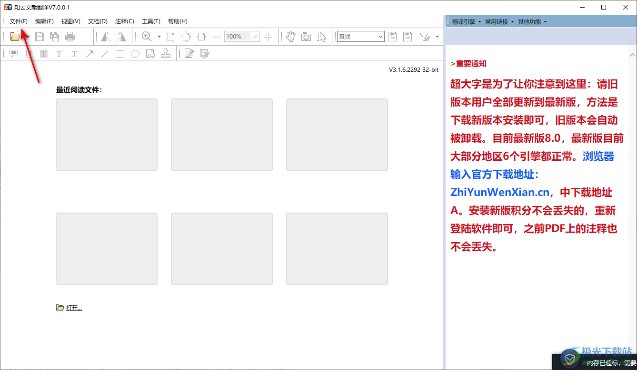Open the 工具(T) menu
The image size is (637, 370).
[x=151, y=21]
